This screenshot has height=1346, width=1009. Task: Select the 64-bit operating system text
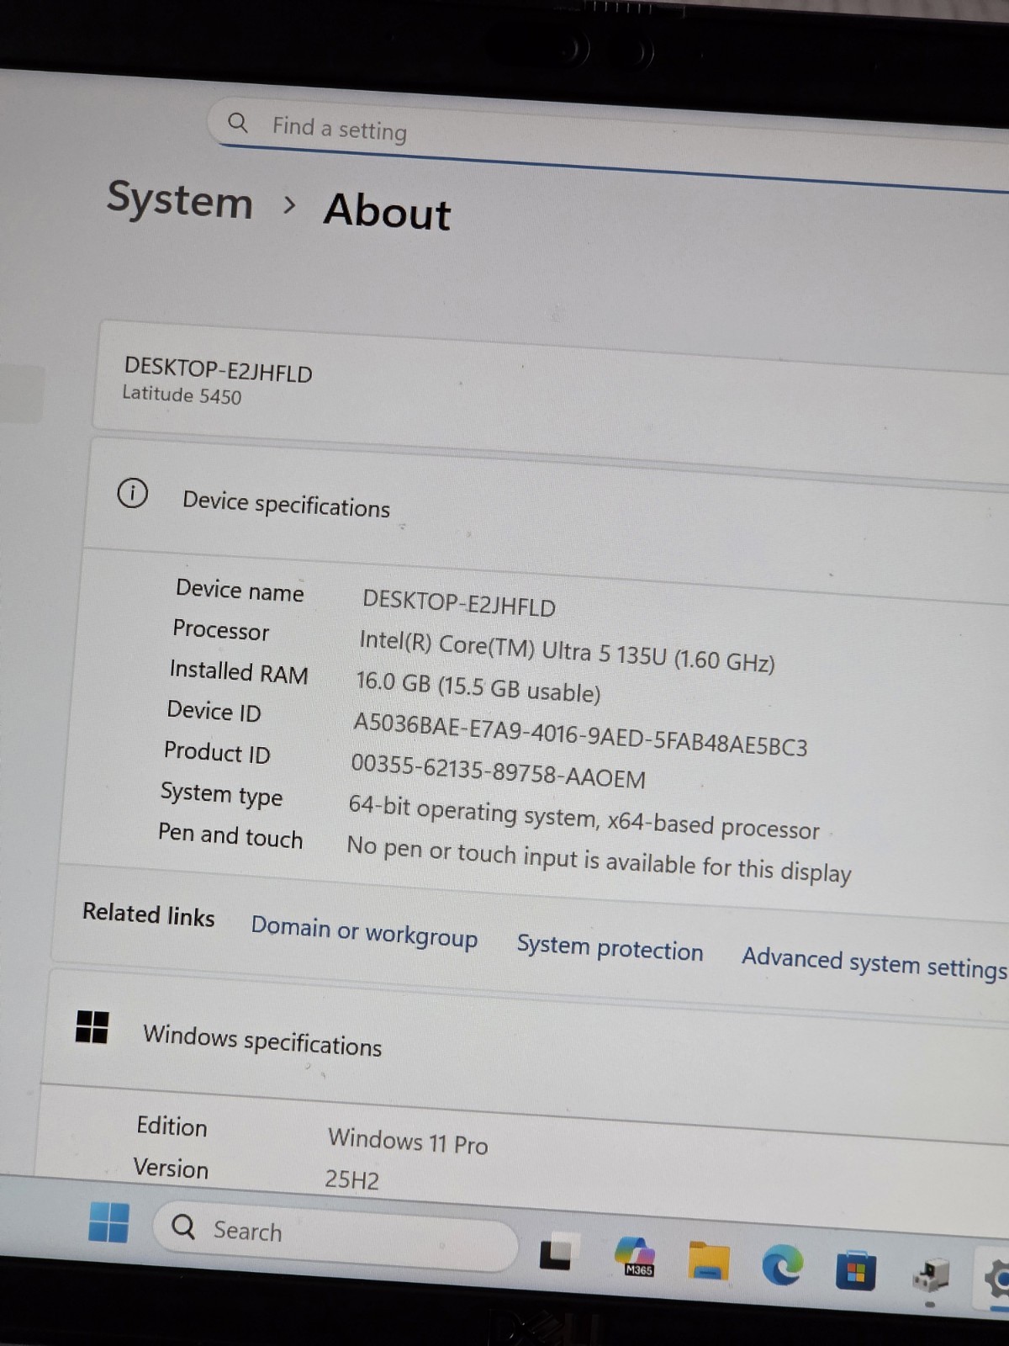(584, 817)
